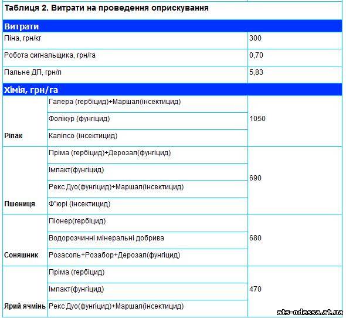Viewport: 346px width, 318px height.
Task: Click the 'Соняшник' crop label
Action: [x=21, y=255]
